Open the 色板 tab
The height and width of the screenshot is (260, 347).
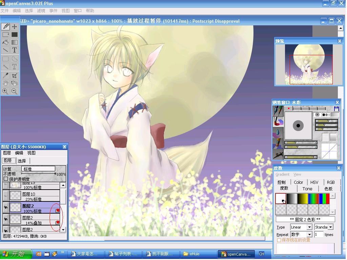[328, 189]
